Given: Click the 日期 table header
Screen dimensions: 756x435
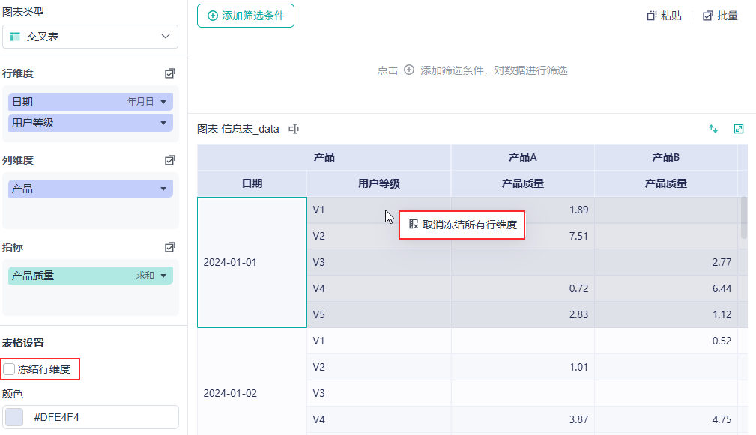Looking at the screenshot, I should click(x=252, y=183).
